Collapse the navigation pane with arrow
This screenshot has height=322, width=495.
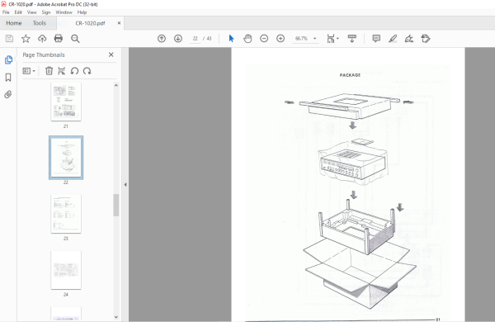[125, 185]
